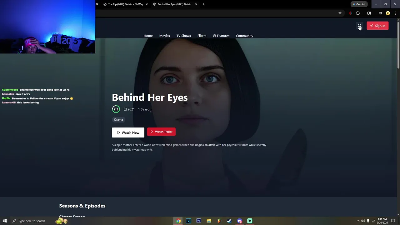Click the taskbar search box
Viewport: 400px width, 225px height.
(39, 221)
